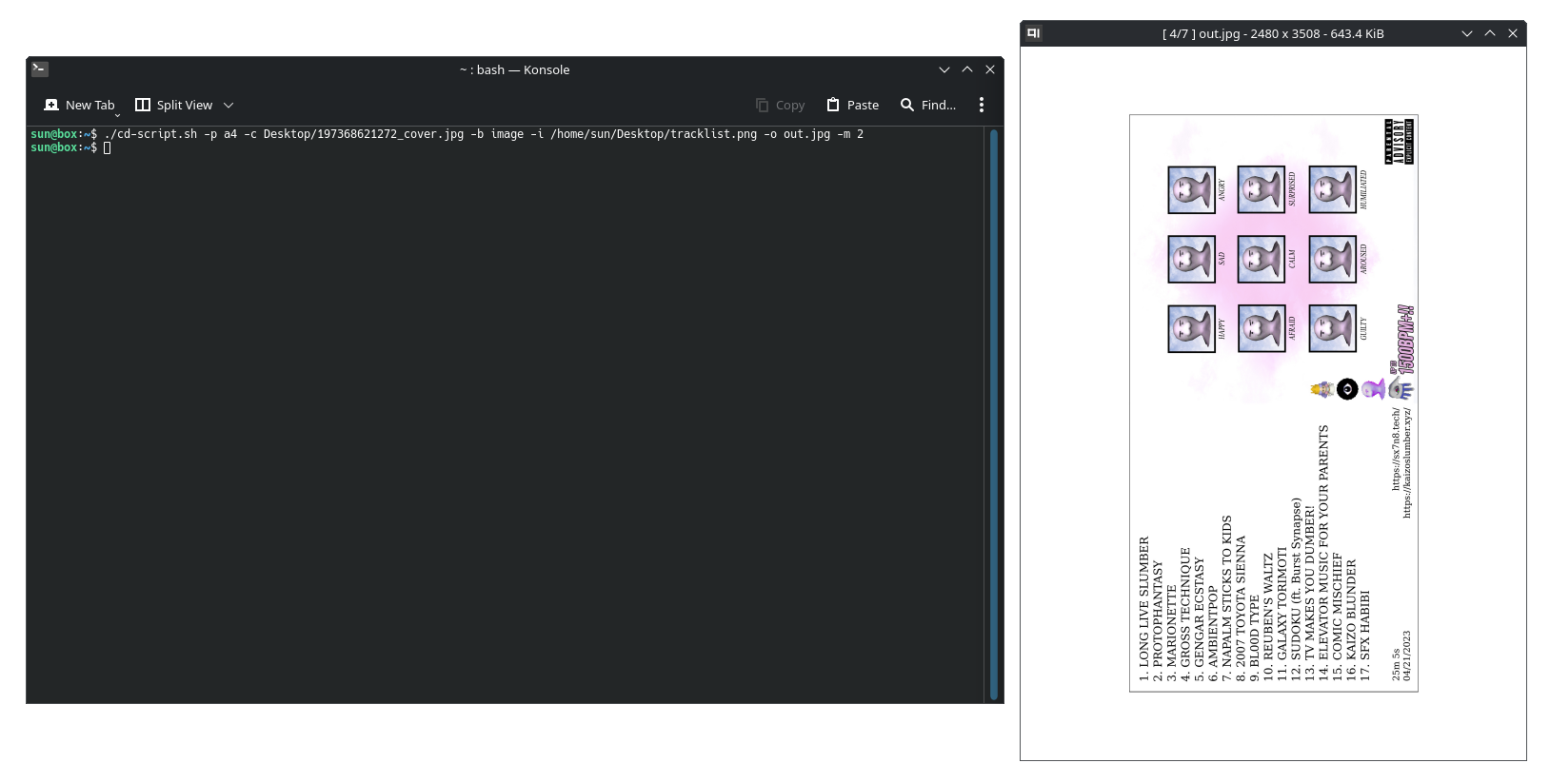The width and height of the screenshot is (1550, 783).
Task: Click the GUILTY face thumbnail in image
Action: 1333,328
